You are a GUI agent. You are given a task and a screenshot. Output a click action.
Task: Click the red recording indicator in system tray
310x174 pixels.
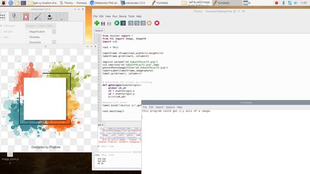pos(277,3)
